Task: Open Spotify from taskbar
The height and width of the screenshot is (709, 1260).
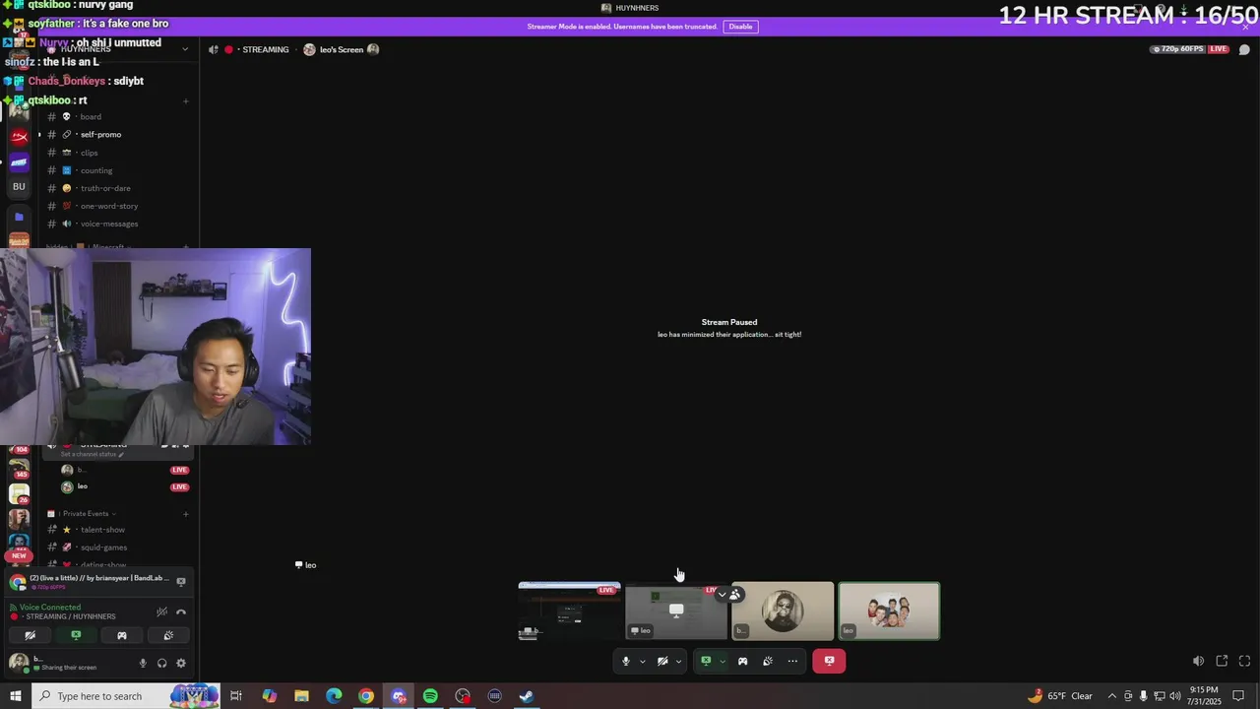Action: [x=430, y=696]
